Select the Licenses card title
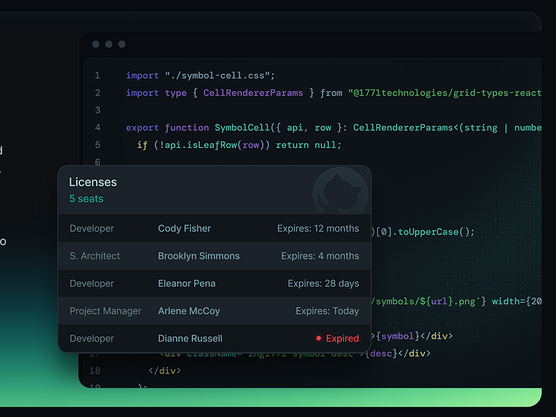 [92, 182]
